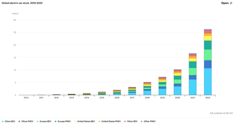Click the 2021 China BEV bar segment
The width and height of the screenshot is (234, 123).
193,87
